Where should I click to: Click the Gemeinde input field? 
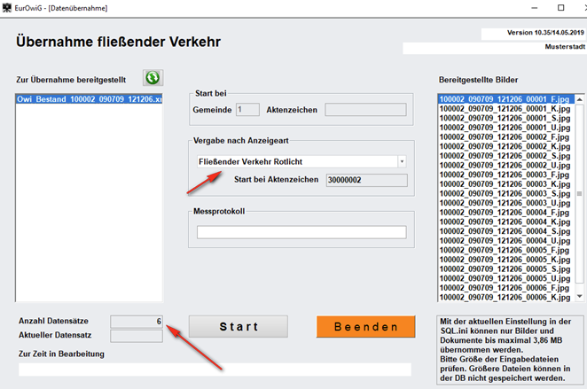tap(247, 110)
